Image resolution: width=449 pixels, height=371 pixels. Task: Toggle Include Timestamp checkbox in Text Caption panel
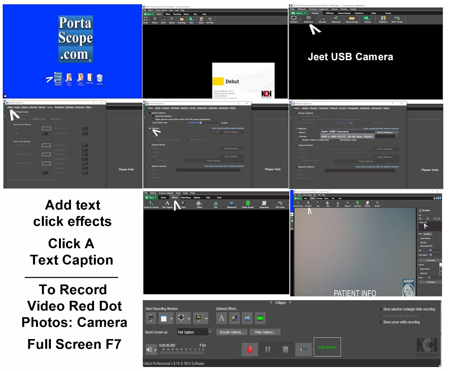[x=419, y=238]
